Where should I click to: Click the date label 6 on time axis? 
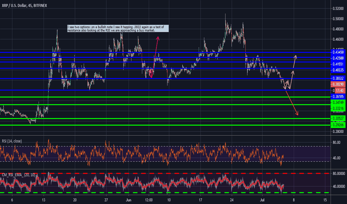coord(12,200)
